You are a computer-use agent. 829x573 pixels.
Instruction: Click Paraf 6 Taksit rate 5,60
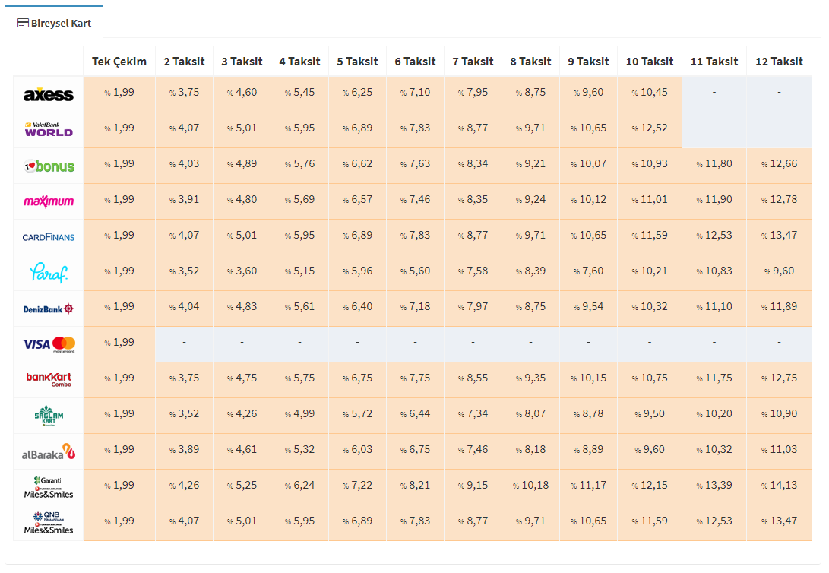pyautogui.click(x=415, y=271)
